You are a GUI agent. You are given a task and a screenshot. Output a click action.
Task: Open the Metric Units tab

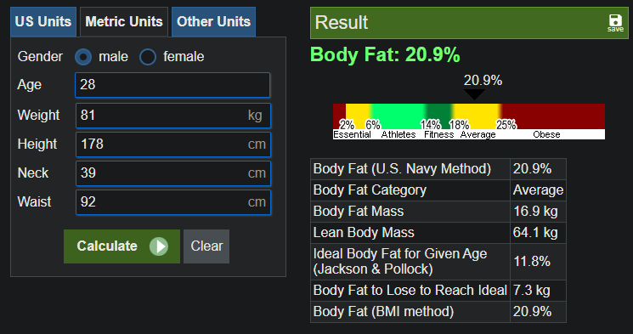pos(124,22)
